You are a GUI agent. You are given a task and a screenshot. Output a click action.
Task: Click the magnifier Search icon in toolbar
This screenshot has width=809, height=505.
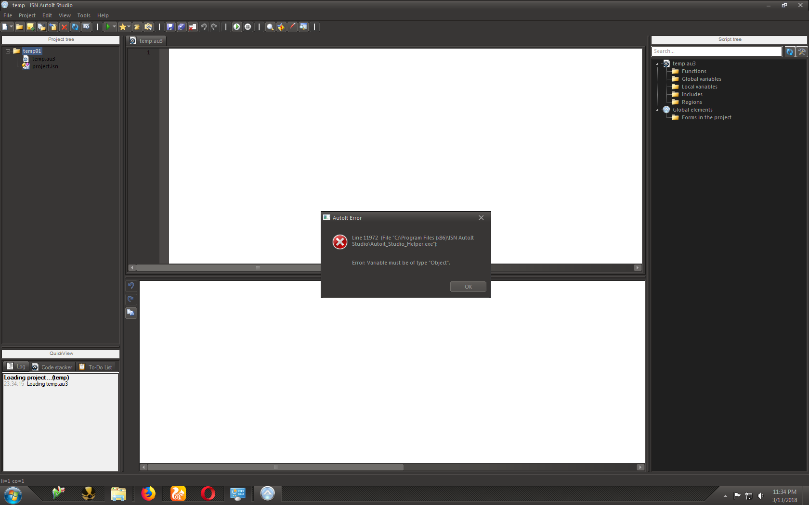point(270,27)
